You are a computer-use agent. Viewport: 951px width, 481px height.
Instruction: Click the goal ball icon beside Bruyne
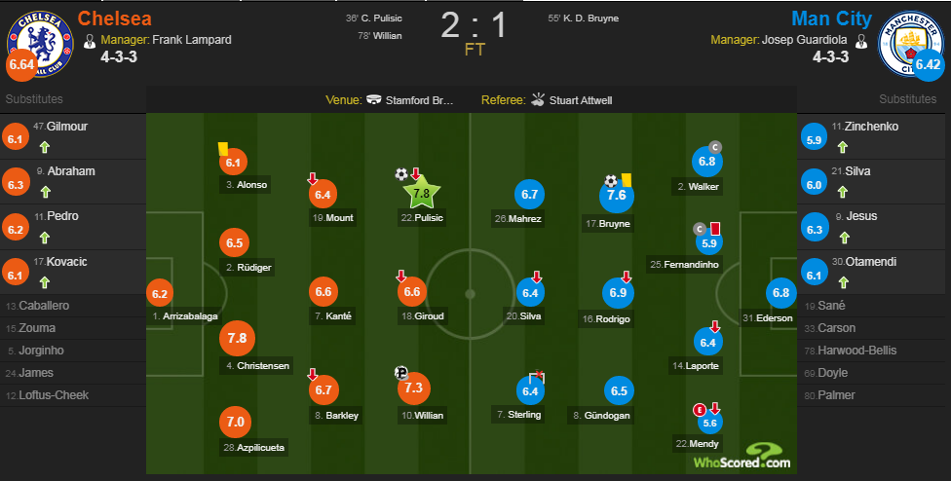(611, 180)
